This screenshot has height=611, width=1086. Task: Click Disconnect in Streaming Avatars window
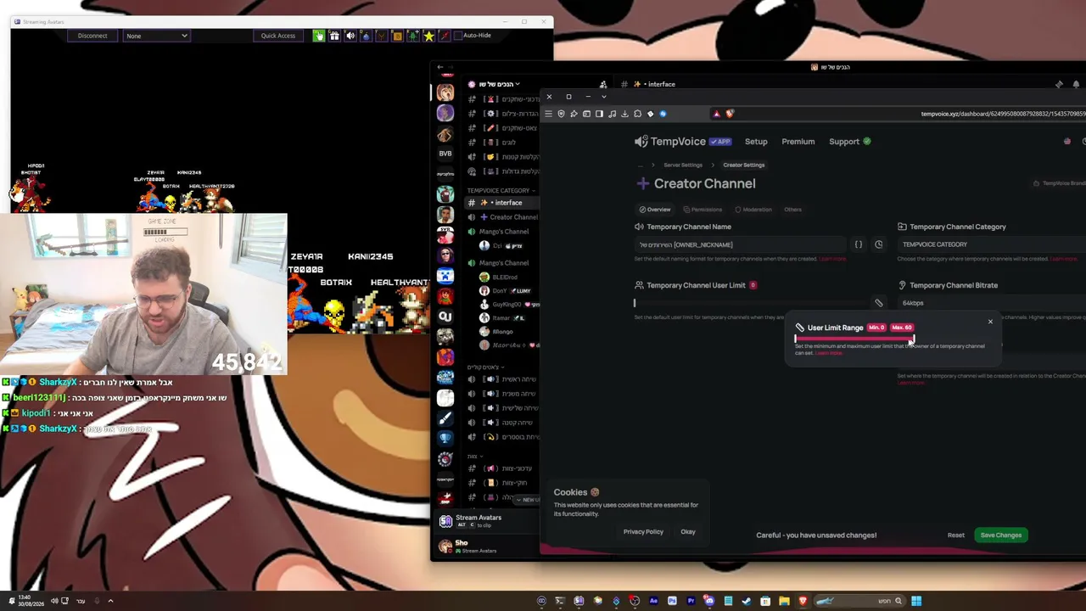point(92,36)
